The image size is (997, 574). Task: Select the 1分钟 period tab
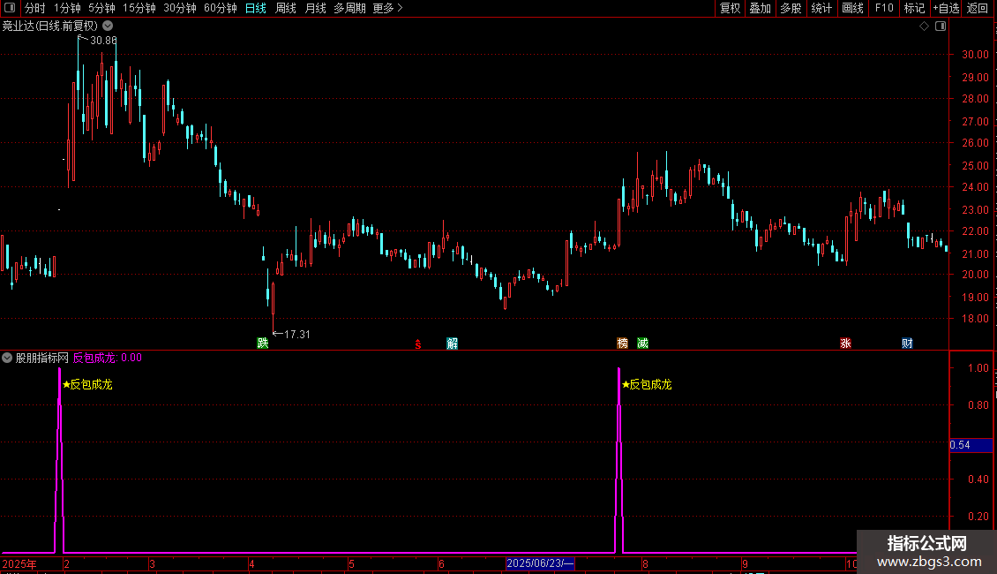(x=67, y=8)
